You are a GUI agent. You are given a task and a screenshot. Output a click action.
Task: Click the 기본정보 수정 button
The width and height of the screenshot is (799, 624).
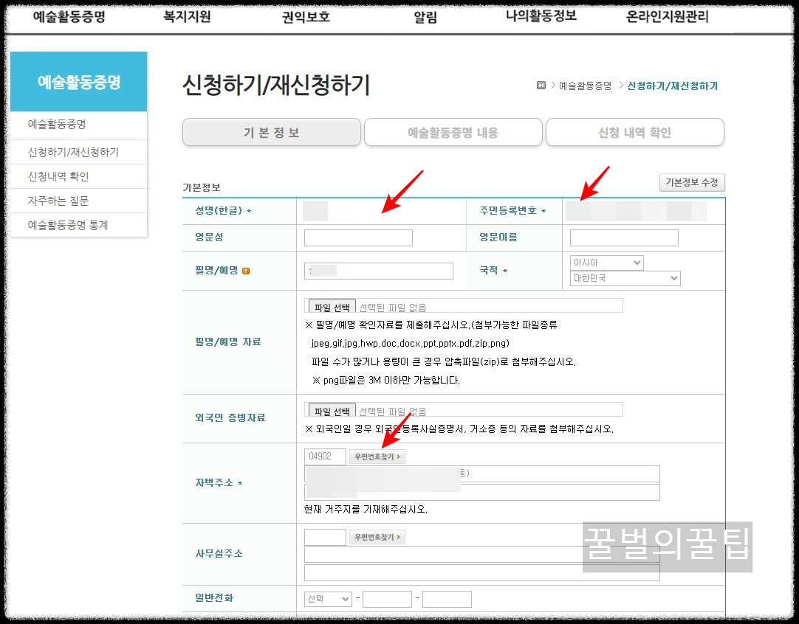692,182
